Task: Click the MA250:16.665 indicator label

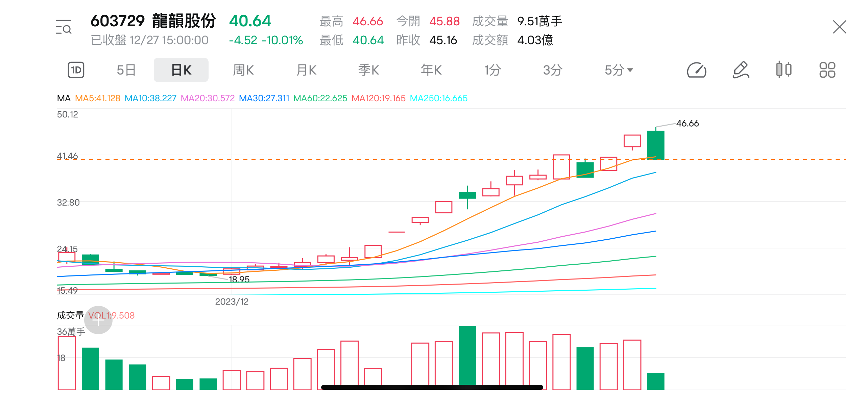Action: (x=438, y=98)
